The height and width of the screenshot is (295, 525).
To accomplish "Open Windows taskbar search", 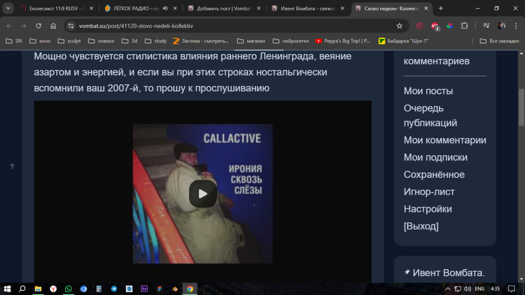I will click(x=22, y=289).
